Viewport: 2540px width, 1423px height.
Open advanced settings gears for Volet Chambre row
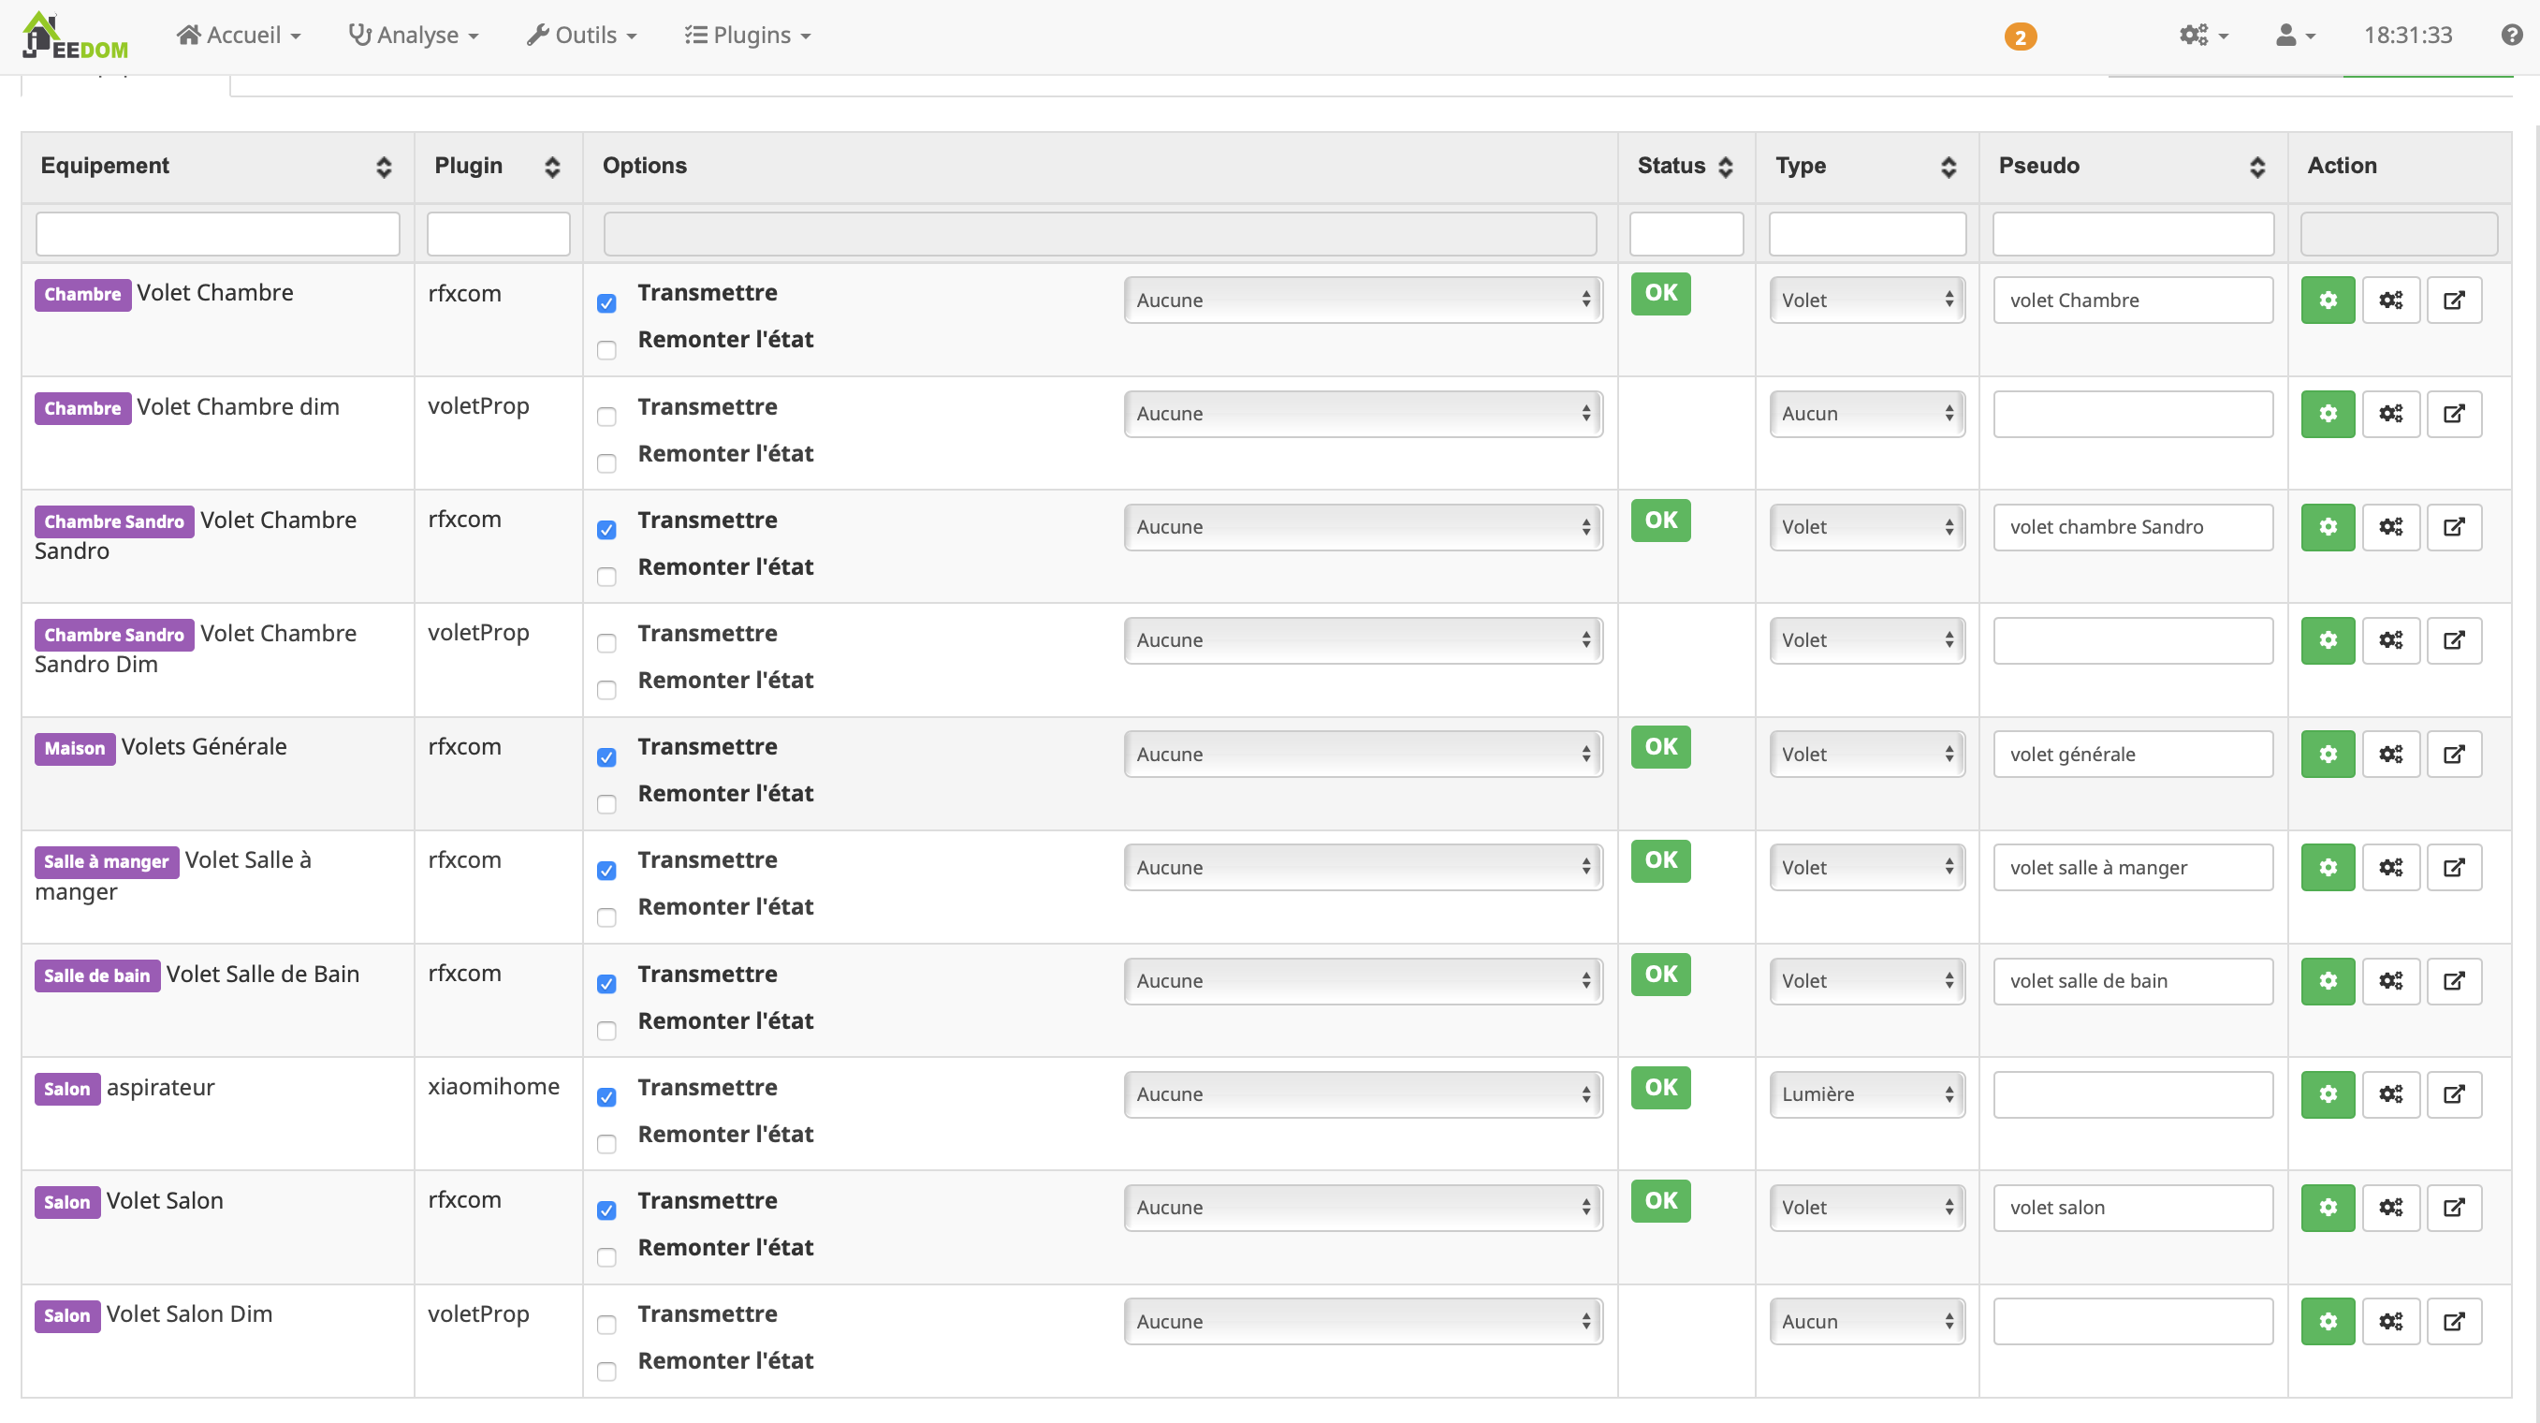2390,300
